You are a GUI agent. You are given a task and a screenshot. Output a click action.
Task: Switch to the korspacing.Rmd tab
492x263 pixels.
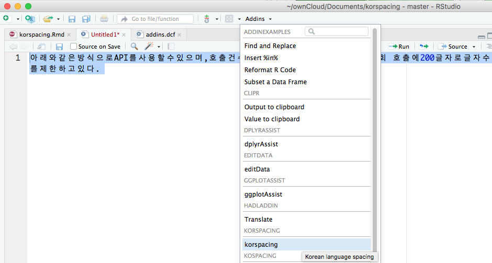[42, 35]
